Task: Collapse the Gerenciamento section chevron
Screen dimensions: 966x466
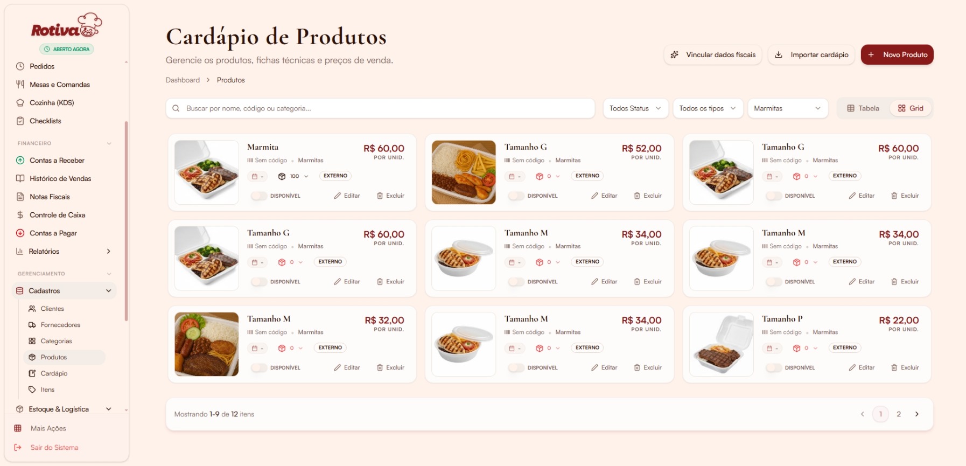Action: (x=109, y=274)
